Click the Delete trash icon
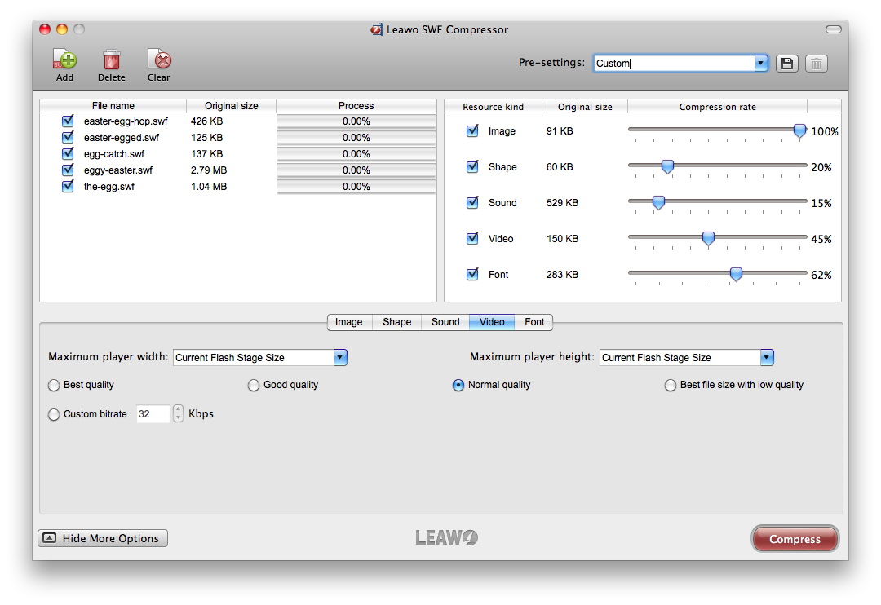 [x=111, y=60]
